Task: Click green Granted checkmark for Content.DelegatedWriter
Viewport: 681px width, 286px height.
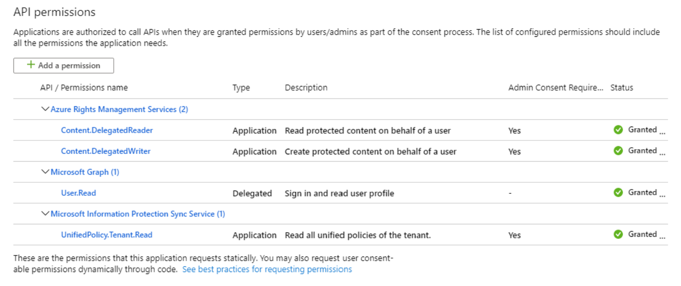Action: pyautogui.click(x=618, y=151)
